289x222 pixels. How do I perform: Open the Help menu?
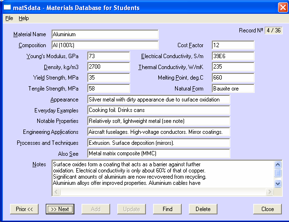click(24, 18)
